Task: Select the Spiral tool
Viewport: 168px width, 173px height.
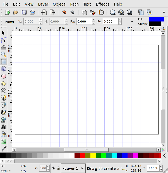Action: click(4, 90)
